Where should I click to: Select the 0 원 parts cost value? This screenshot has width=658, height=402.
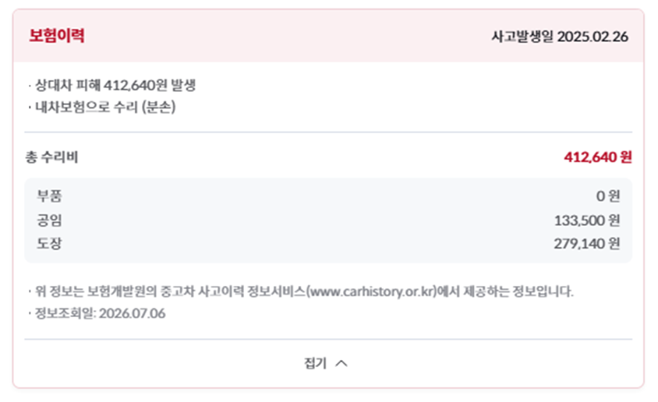pyautogui.click(x=608, y=196)
